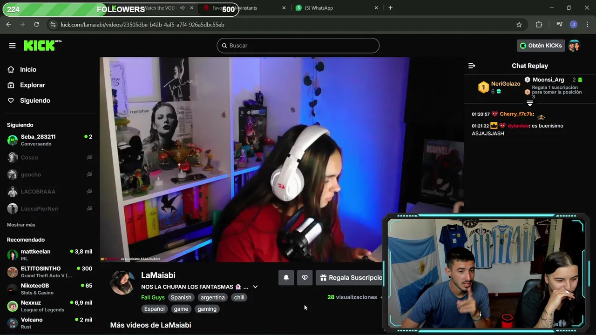
Task: Click Coscu's offline status icon
Action: click(x=89, y=157)
